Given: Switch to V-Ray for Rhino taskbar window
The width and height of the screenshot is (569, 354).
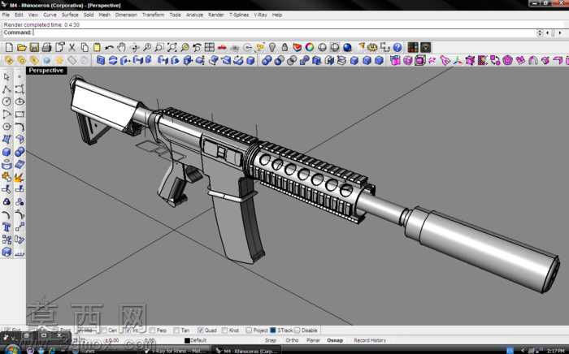Looking at the screenshot, I should coord(176,351).
